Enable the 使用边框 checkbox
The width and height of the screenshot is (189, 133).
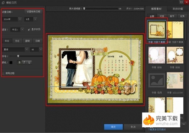pos(3,73)
